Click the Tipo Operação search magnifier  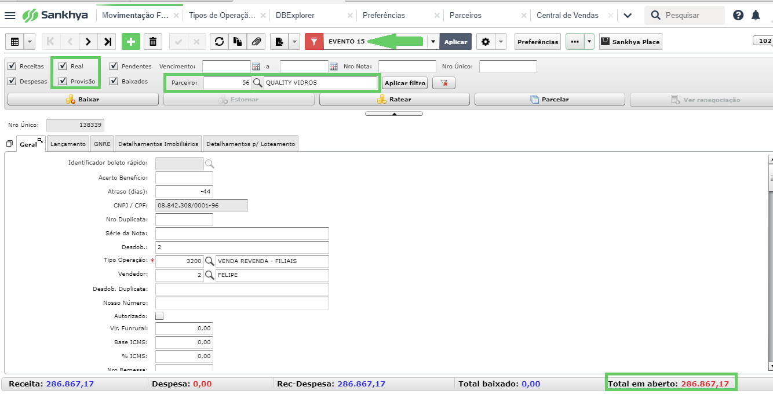tap(210, 261)
